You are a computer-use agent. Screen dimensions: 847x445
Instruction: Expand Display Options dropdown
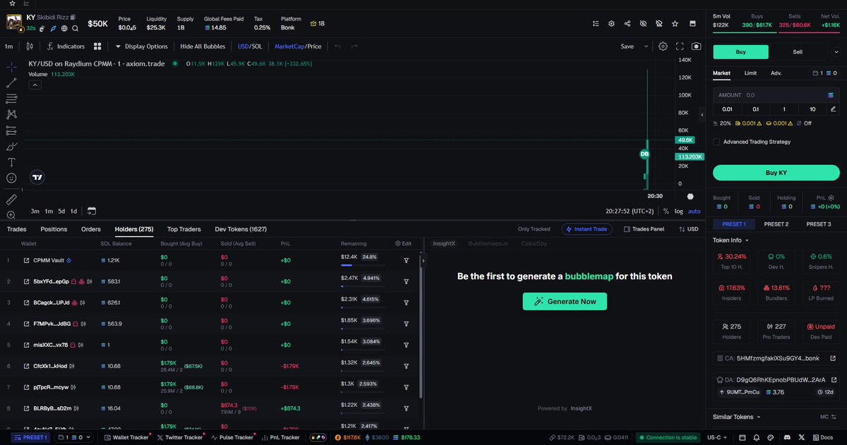[x=141, y=47]
